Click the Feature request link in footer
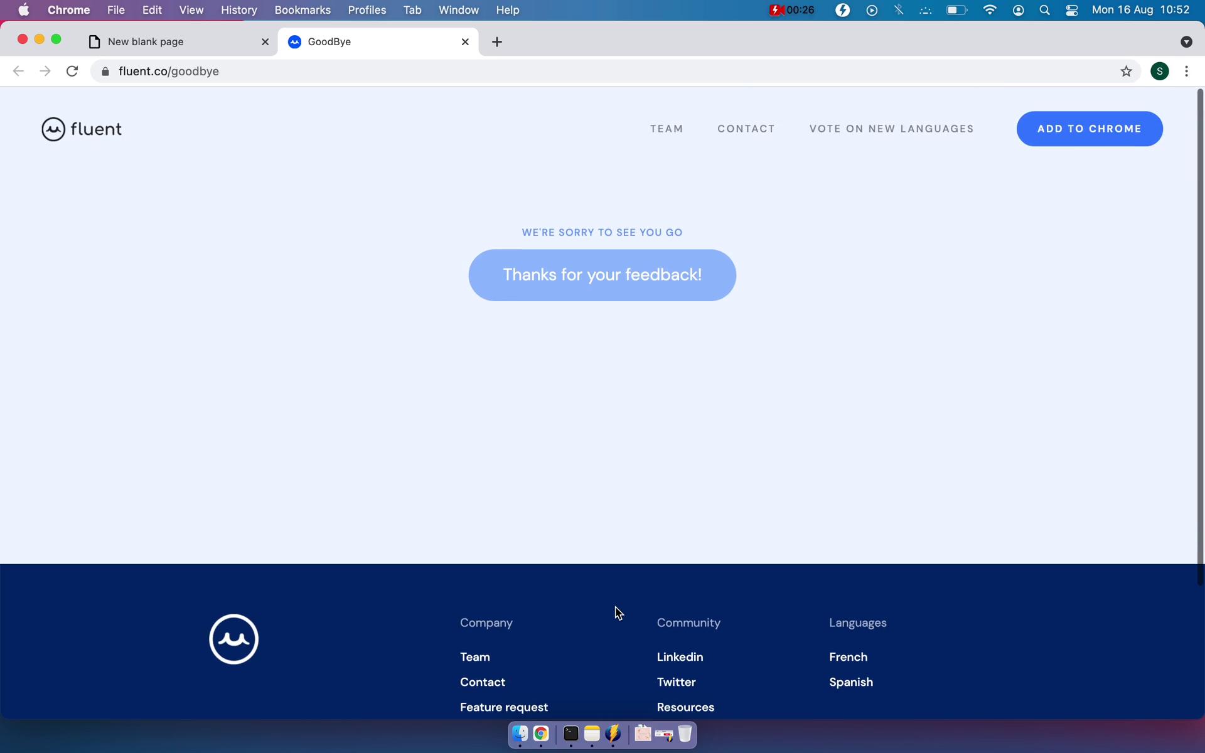This screenshot has width=1205, height=753. 504,707
